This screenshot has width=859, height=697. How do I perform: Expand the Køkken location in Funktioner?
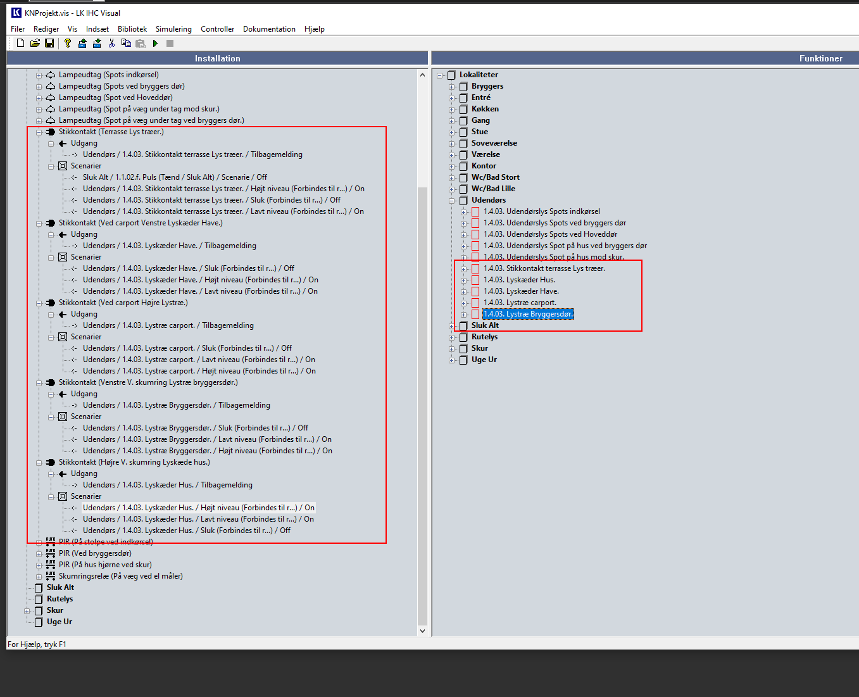click(x=451, y=110)
